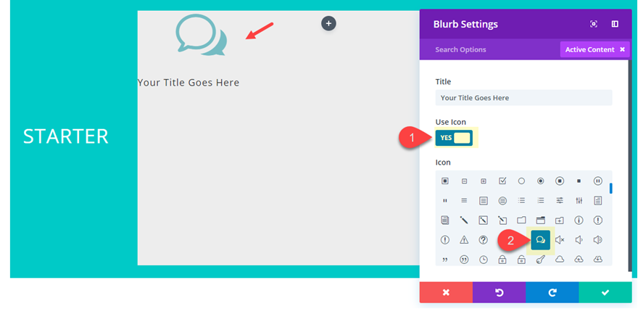Choose the closed padlock icon
638x309 pixels.
502,260
